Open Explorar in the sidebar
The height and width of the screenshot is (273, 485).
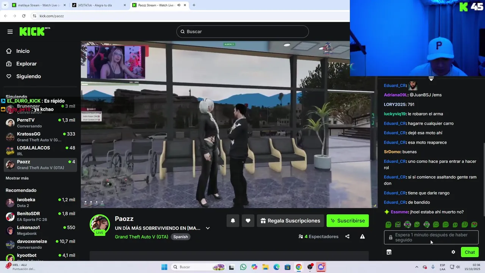click(x=27, y=64)
